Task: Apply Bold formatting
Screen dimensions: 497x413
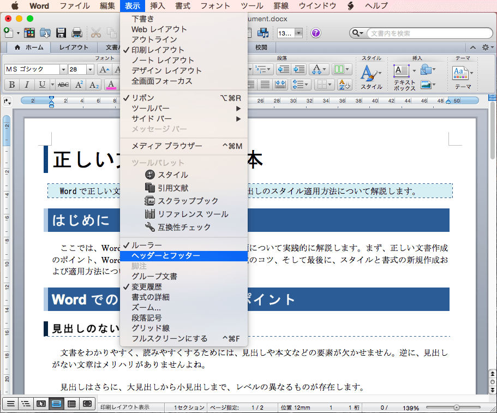Action: click(12, 85)
